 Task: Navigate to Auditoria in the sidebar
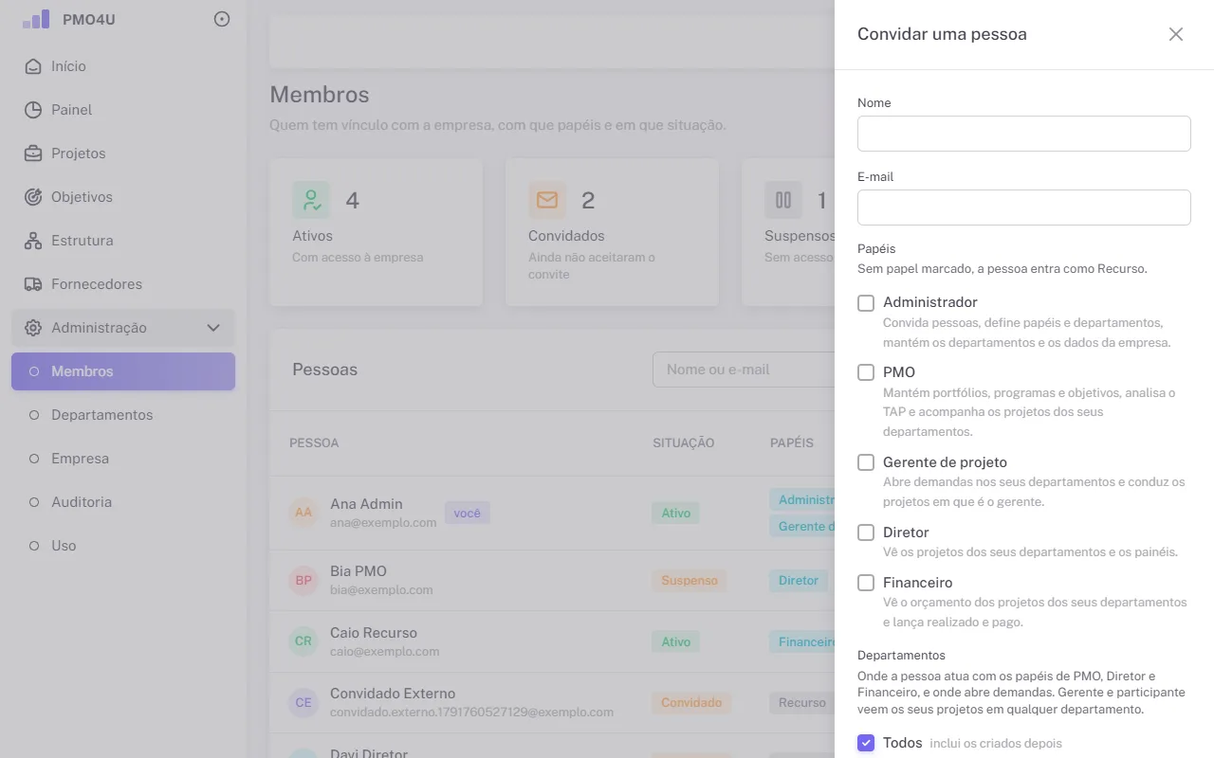tap(123, 502)
